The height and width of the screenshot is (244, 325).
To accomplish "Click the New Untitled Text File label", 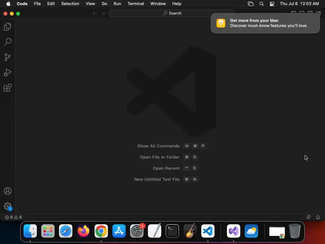I will pos(157,180).
